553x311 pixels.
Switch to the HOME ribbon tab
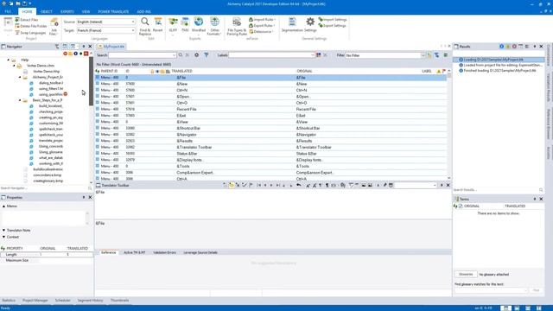(27, 11)
